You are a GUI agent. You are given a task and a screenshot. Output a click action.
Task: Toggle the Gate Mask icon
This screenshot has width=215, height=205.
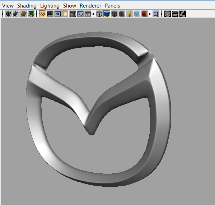(65, 14)
